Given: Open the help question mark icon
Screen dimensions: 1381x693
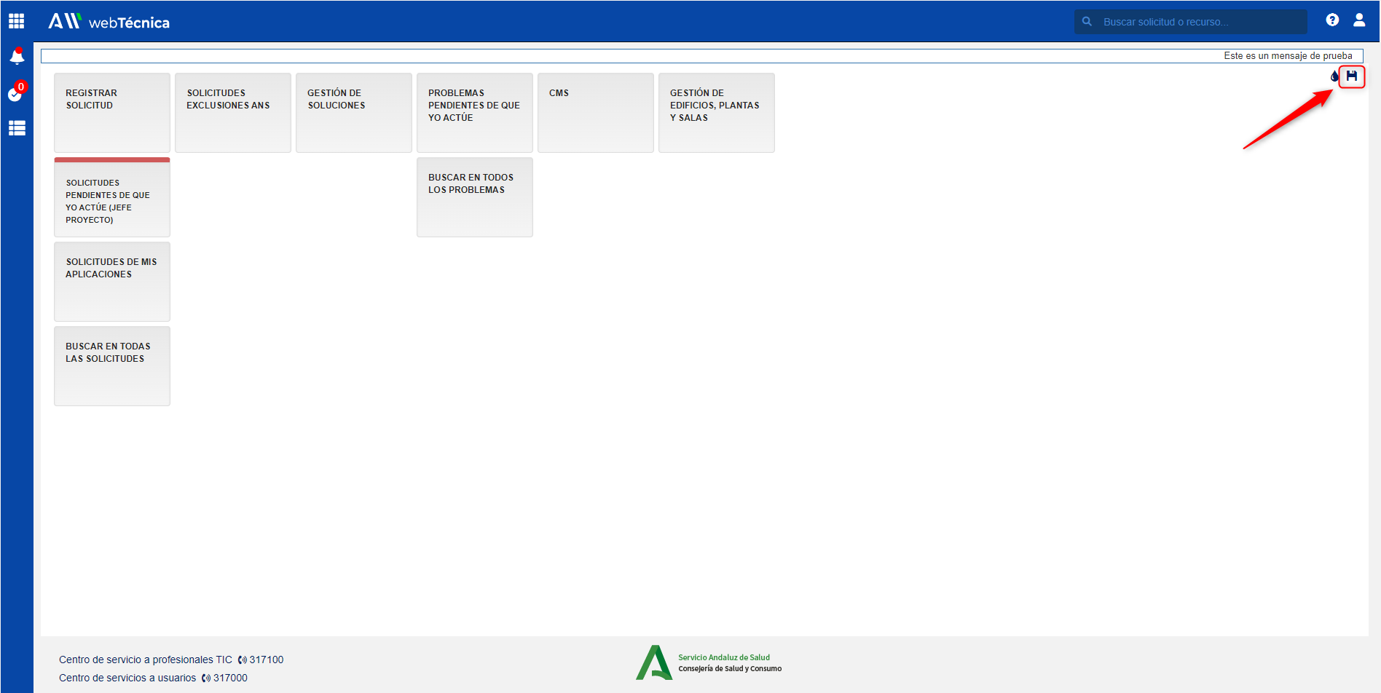Looking at the screenshot, I should (1332, 20).
